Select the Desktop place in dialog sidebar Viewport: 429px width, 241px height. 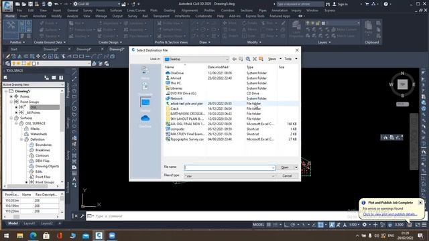tap(145, 104)
